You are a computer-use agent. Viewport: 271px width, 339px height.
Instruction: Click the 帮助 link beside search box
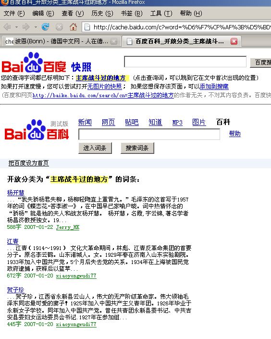click(x=234, y=134)
